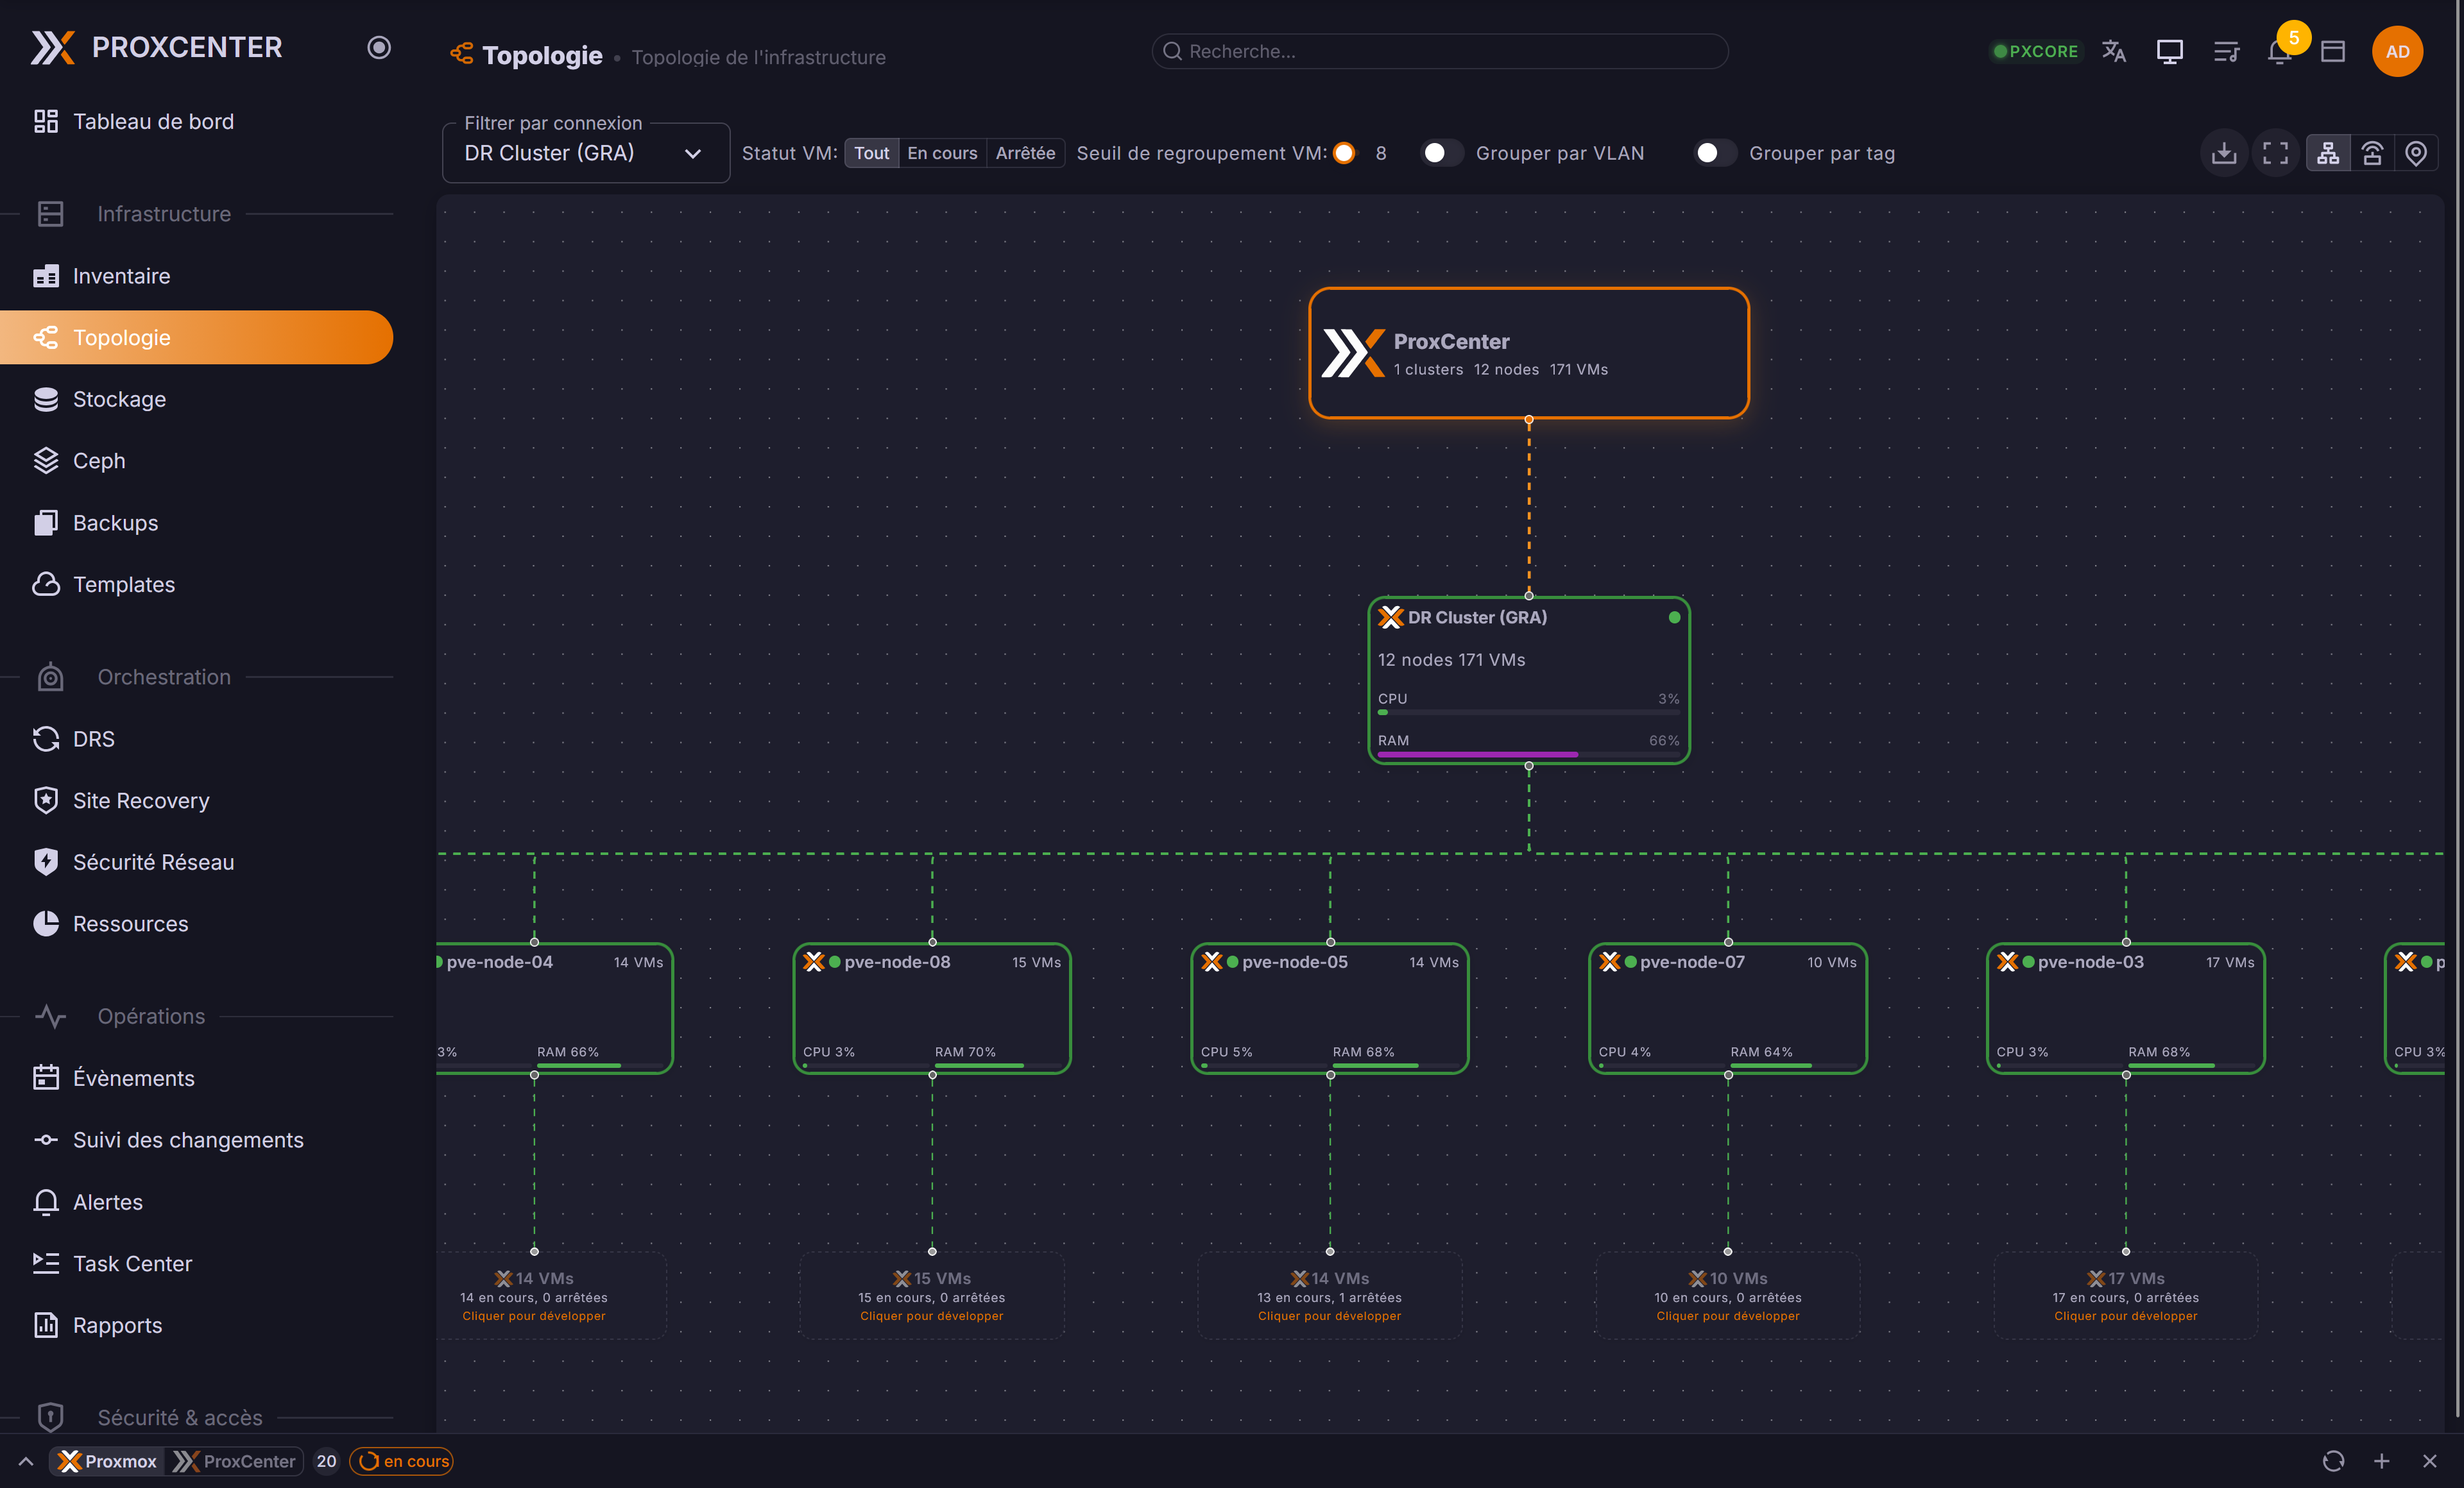Image resolution: width=2464 pixels, height=1488 pixels.
Task: Switch to the ProxCenter tab in footer
Action: coord(235,1461)
